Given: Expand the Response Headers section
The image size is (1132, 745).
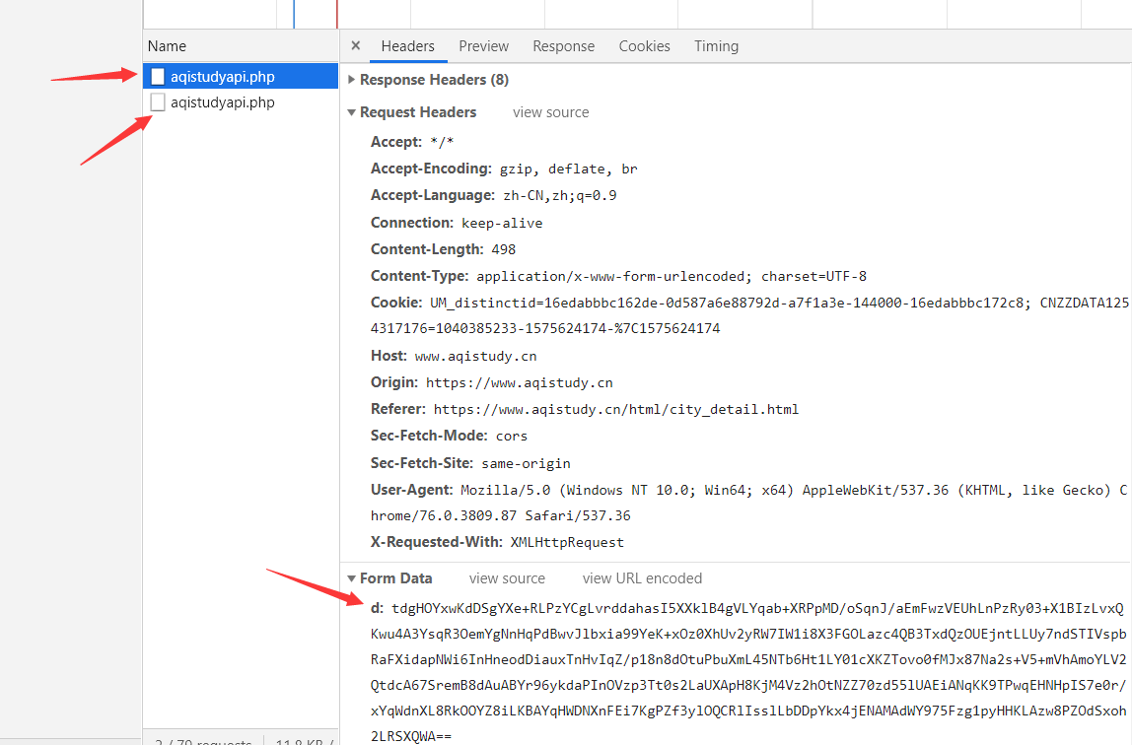Looking at the screenshot, I should [x=352, y=80].
